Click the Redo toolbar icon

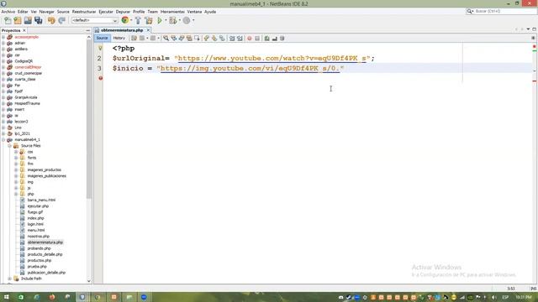pos(61,20)
